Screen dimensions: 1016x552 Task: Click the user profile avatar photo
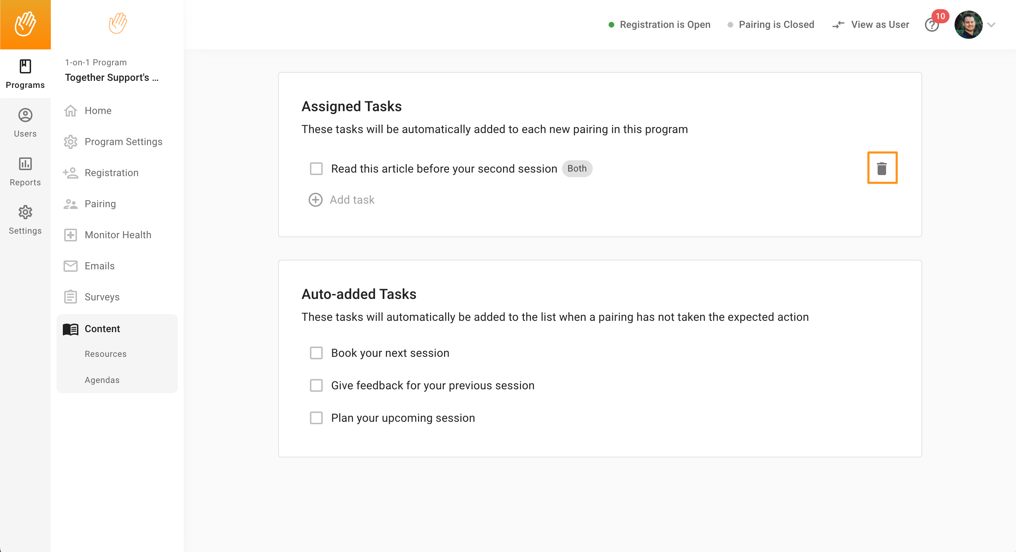click(968, 25)
